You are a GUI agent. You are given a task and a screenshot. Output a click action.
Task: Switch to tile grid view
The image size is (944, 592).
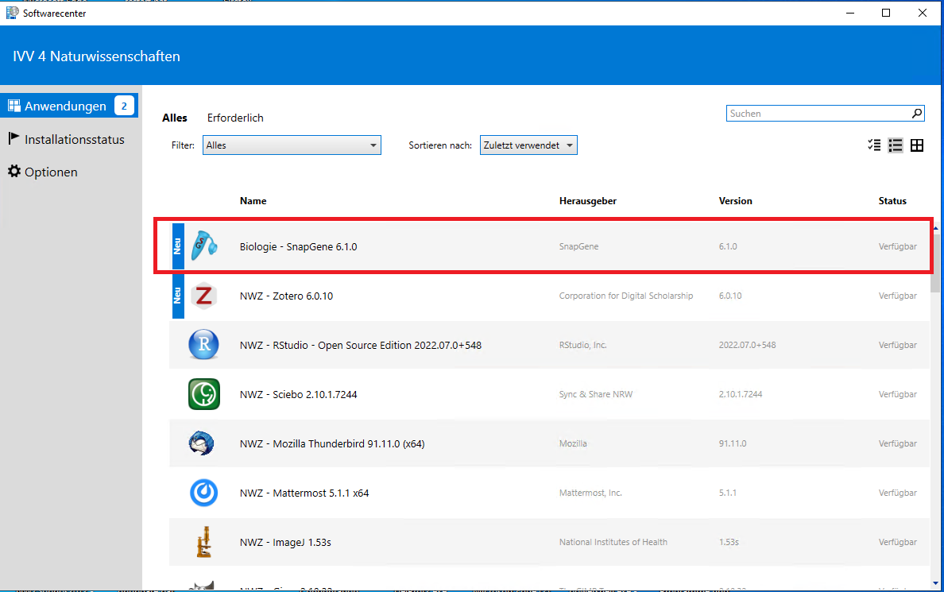coord(917,145)
